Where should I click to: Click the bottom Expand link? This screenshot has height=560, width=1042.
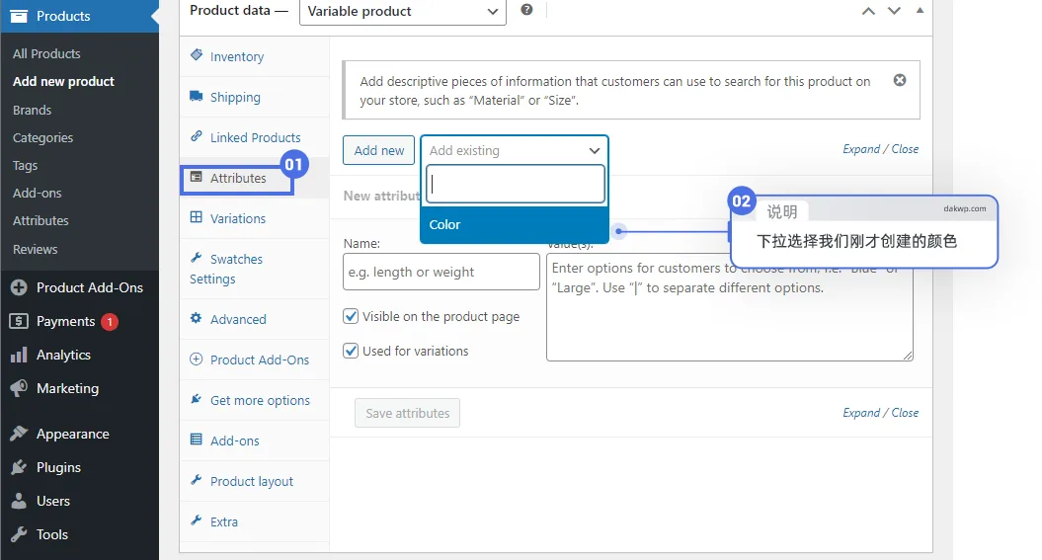pyautogui.click(x=861, y=413)
